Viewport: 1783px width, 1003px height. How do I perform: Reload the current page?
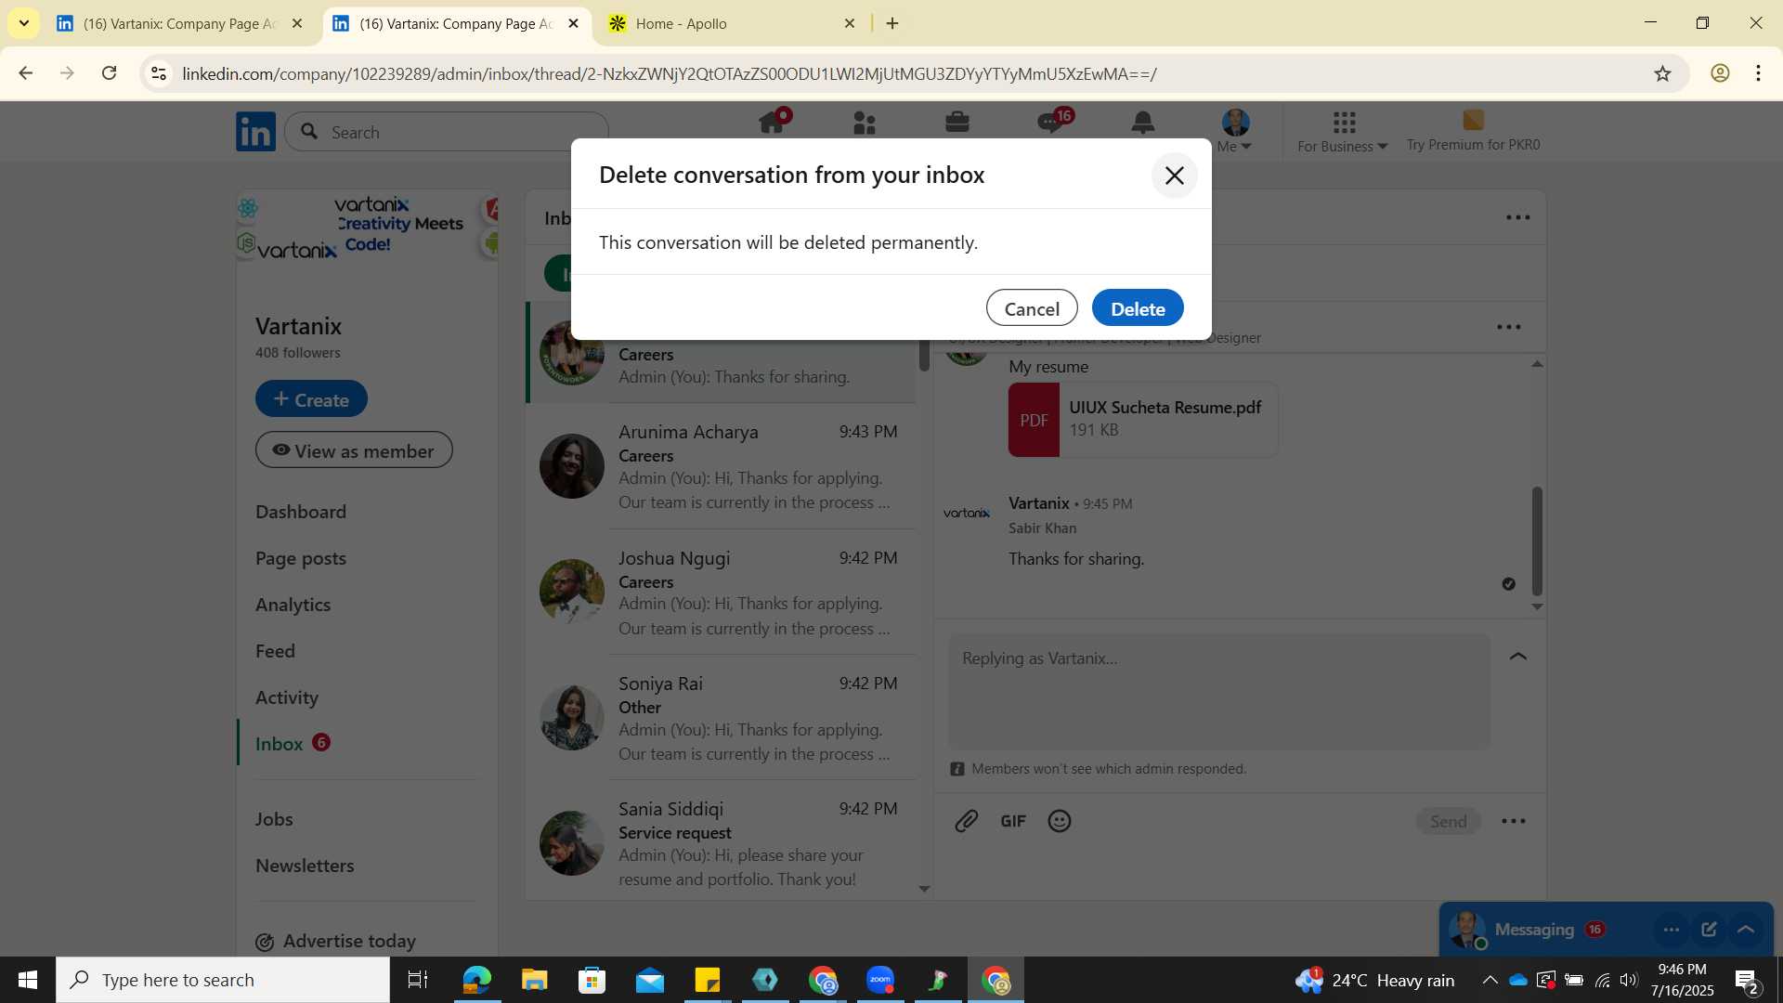[109, 73]
